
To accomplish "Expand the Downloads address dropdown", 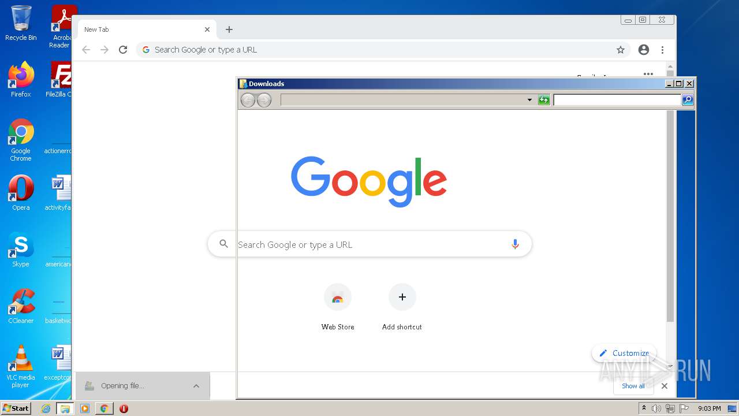I will (529, 100).
